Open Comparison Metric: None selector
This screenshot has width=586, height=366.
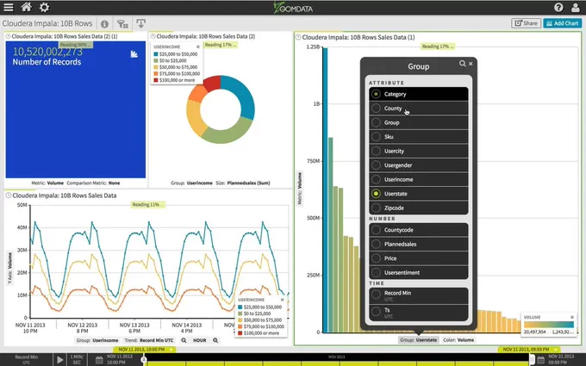(93, 183)
